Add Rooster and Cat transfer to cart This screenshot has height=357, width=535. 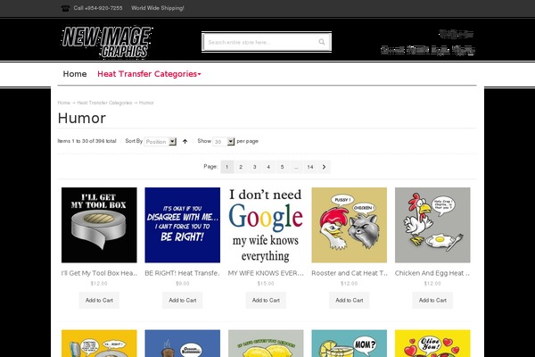tap(349, 300)
